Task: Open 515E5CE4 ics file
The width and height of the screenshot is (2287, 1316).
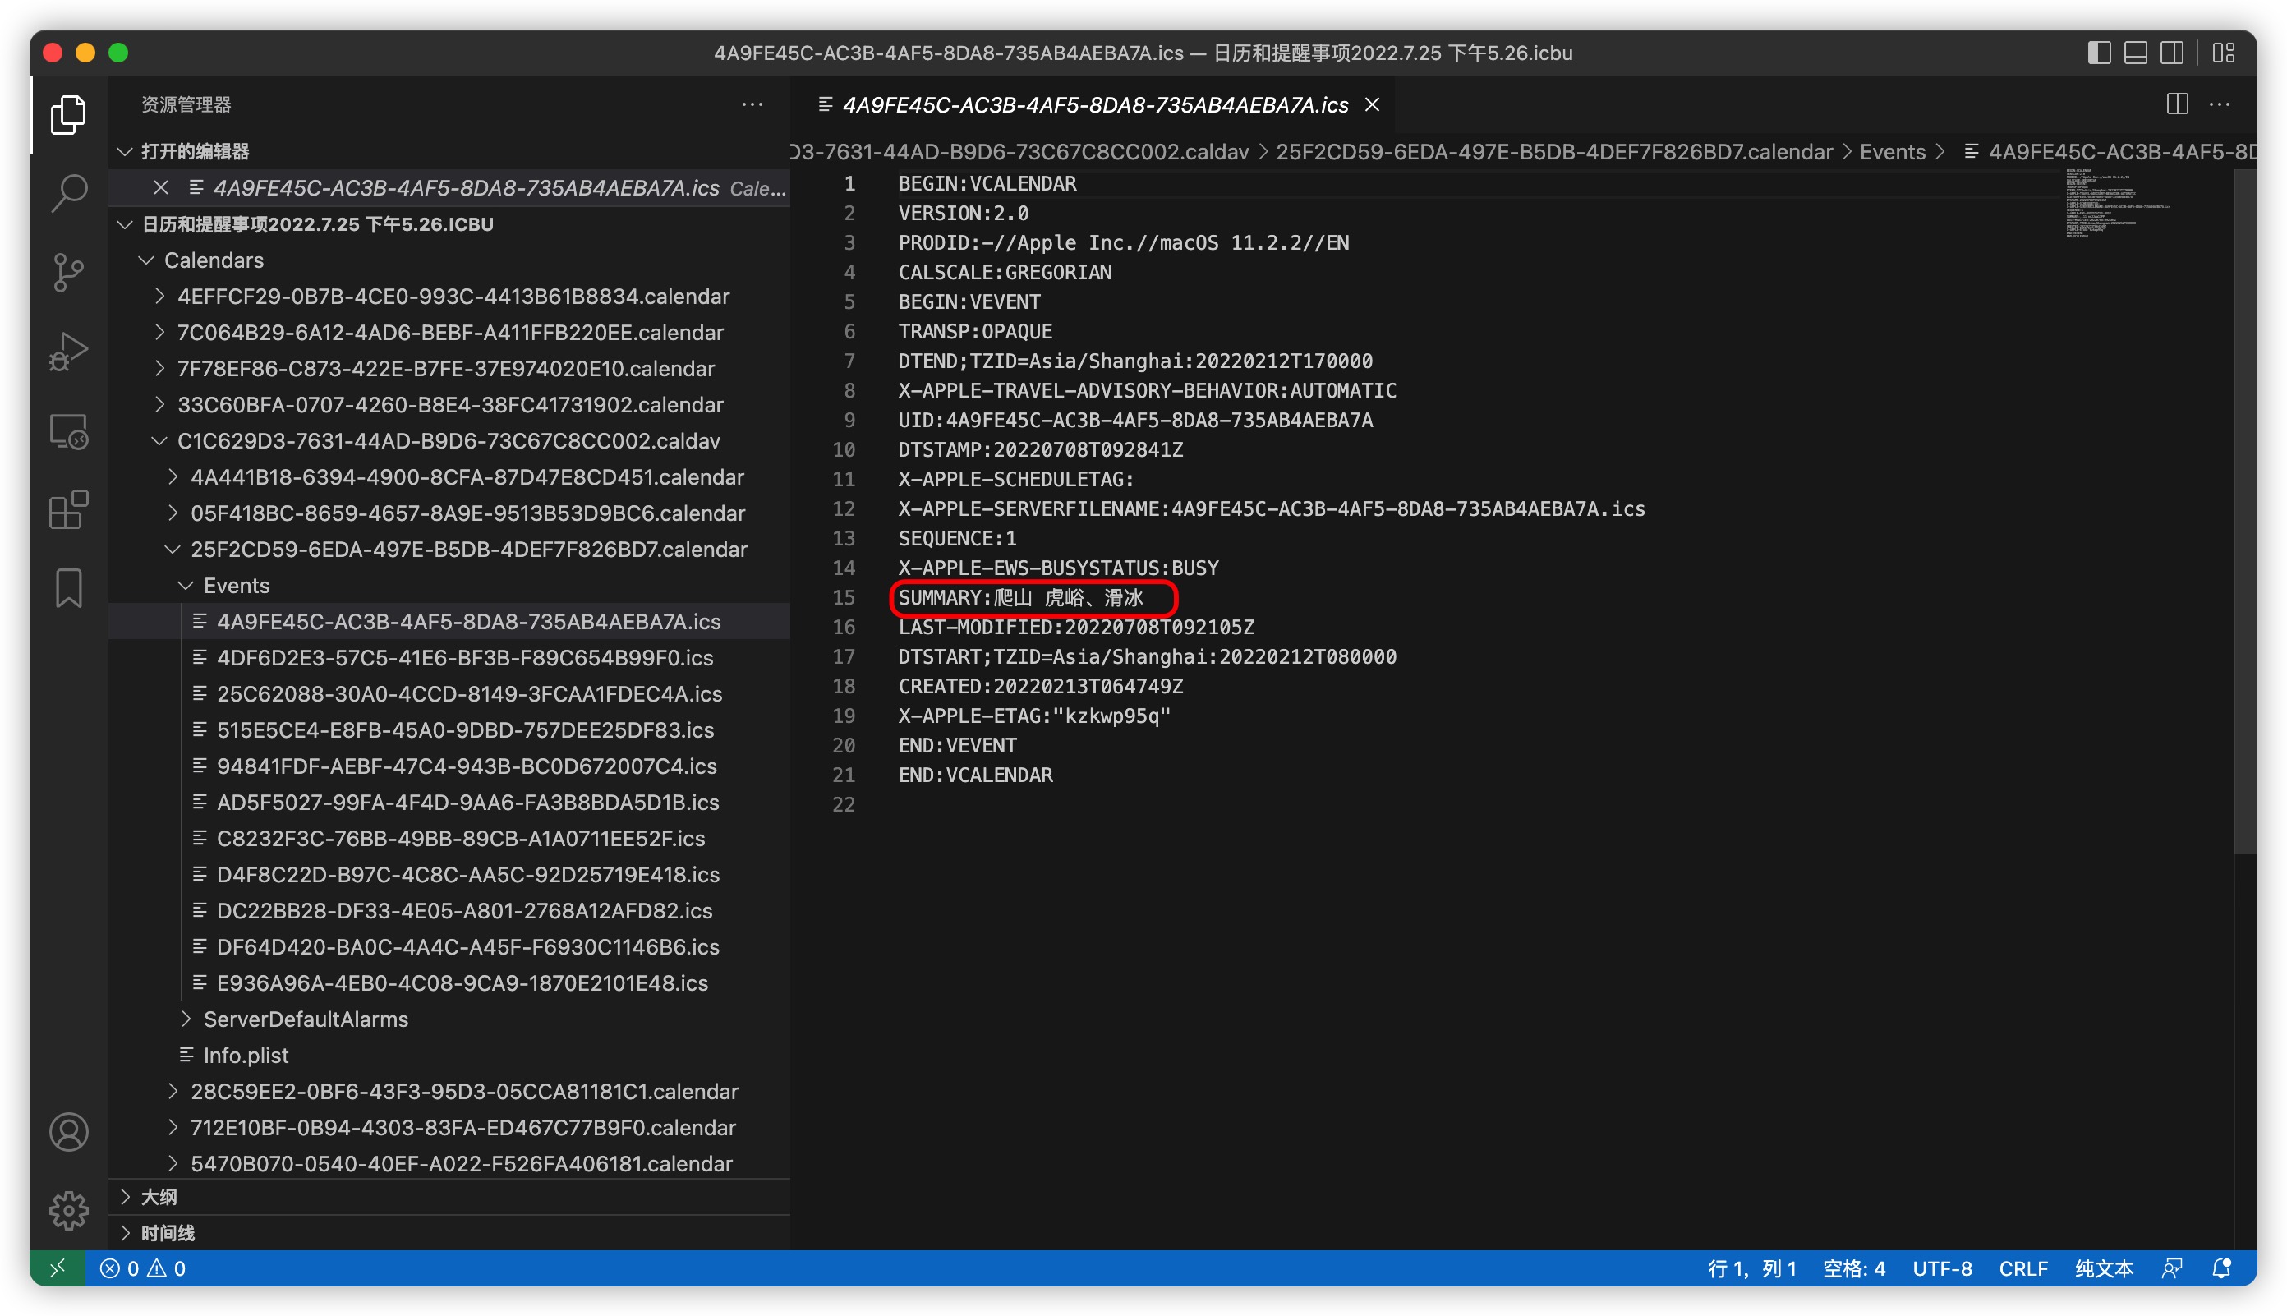Action: point(449,729)
